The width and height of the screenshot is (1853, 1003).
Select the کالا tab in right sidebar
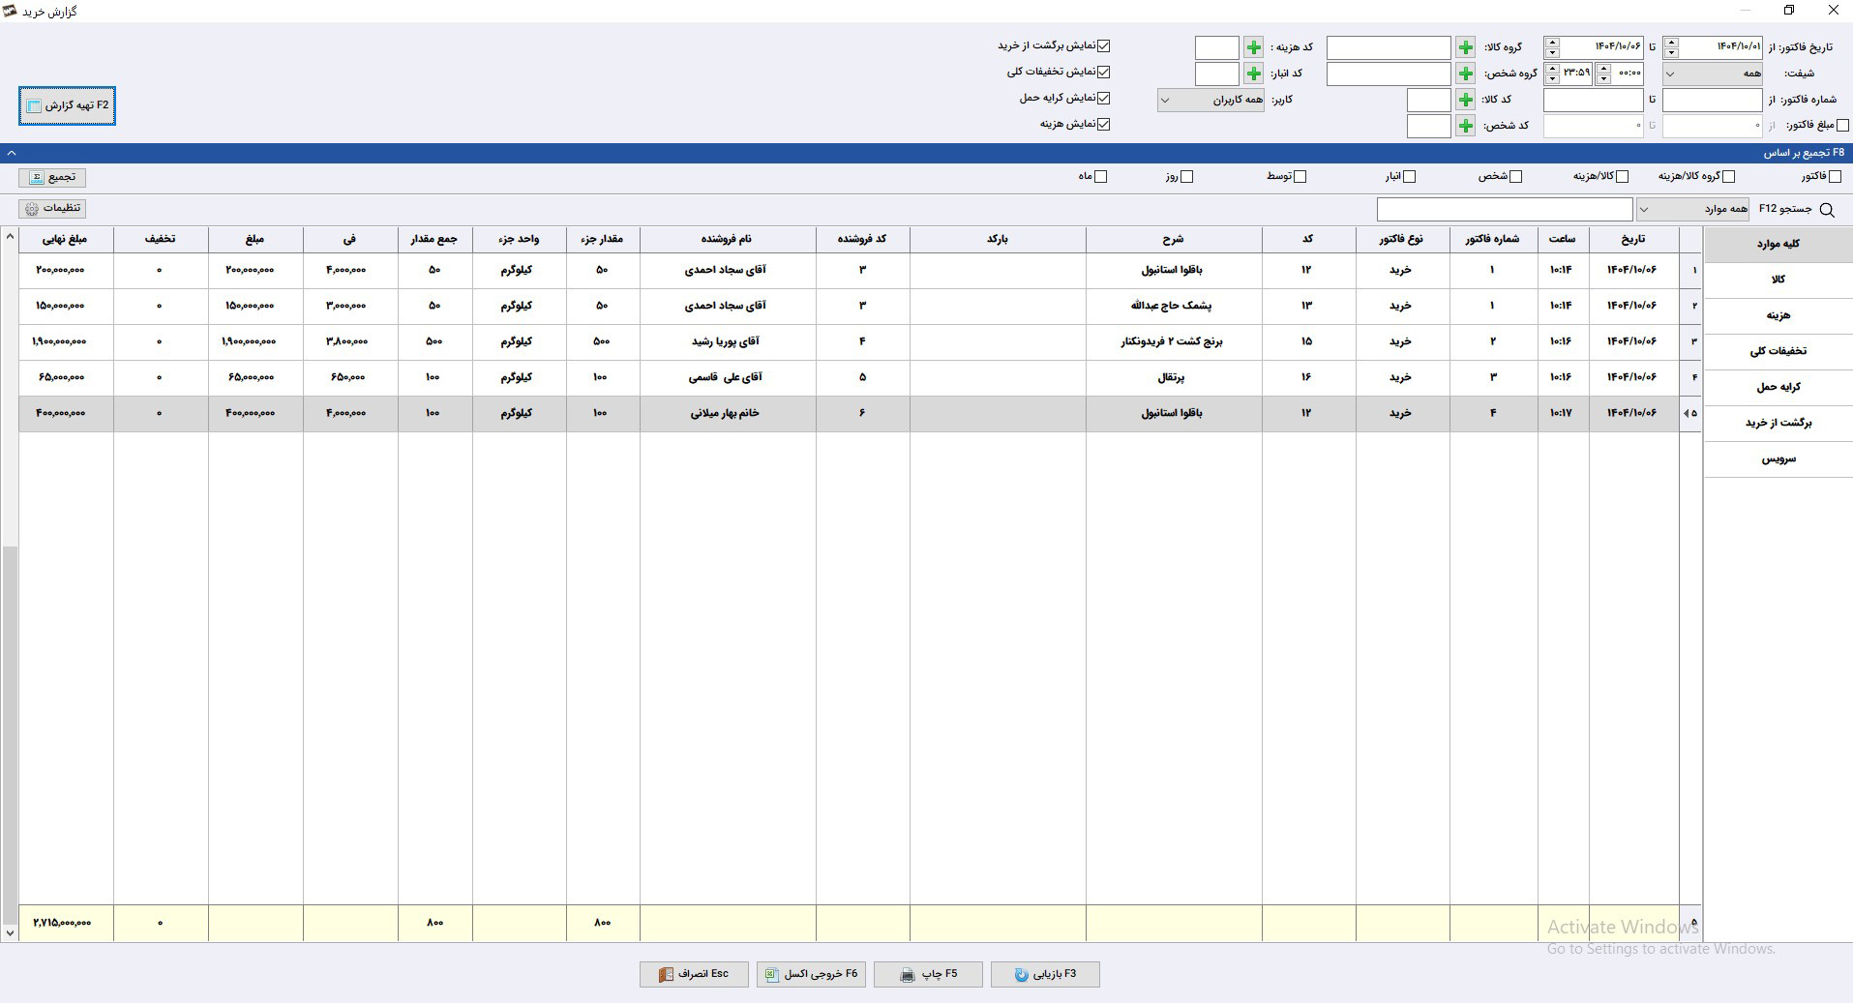tap(1778, 280)
